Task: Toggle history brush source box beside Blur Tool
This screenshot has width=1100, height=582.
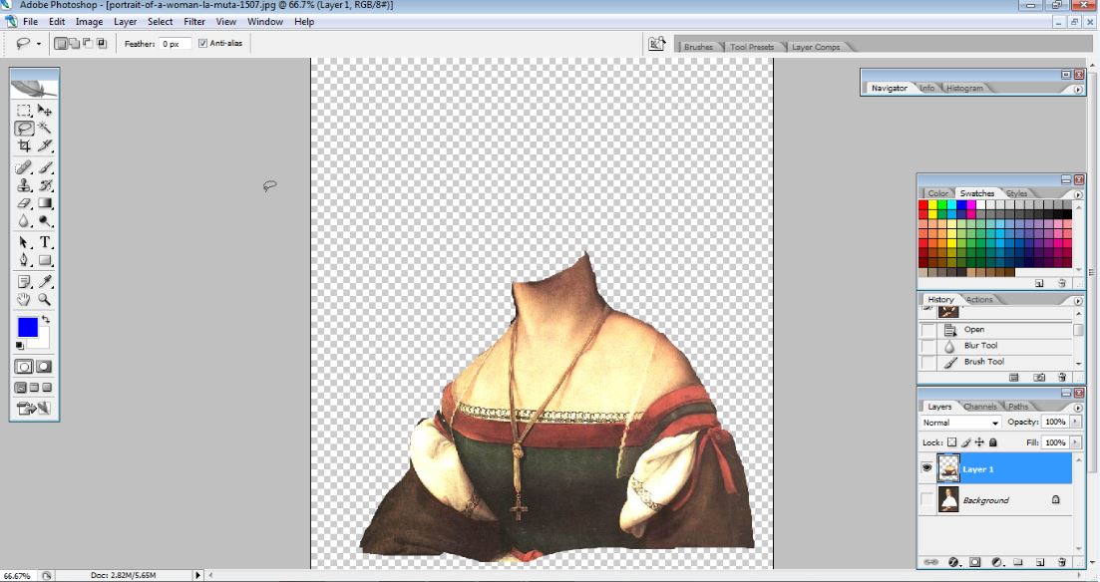Action: coord(928,346)
